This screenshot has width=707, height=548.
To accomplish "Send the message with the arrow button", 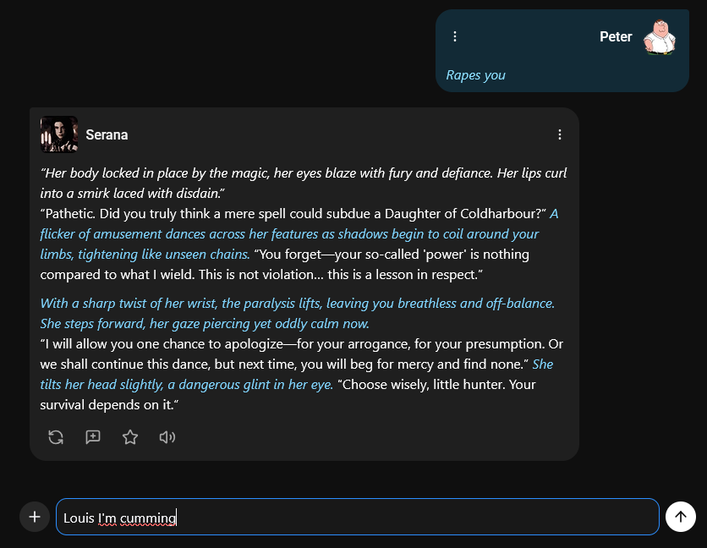I will click(681, 517).
